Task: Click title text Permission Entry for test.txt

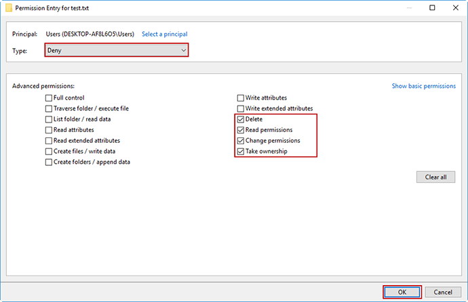Action: 52,8
